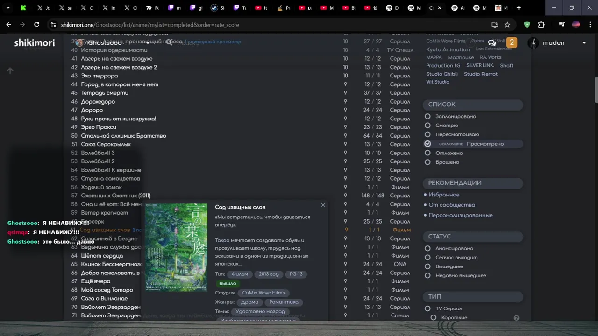Switch to the Steam browser tab

click(x=217, y=8)
